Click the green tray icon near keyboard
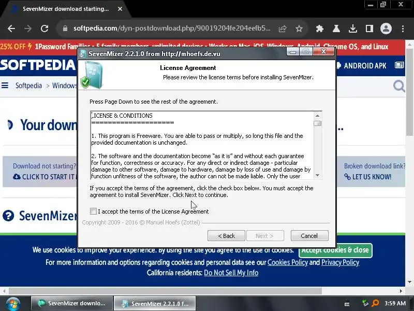Viewport: 414px width, 311px height. pyautogui.click(x=365, y=303)
